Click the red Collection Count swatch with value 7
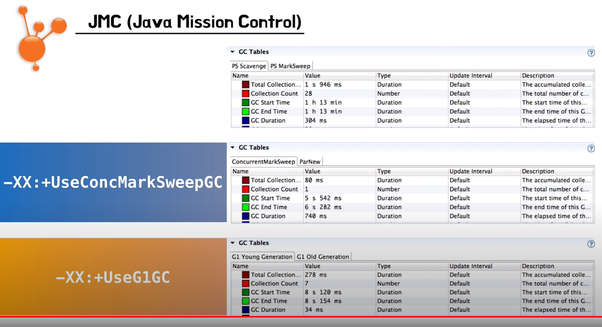 (x=245, y=284)
